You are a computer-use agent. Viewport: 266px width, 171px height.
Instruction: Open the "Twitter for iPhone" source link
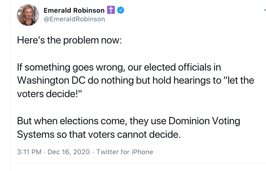[124, 152]
